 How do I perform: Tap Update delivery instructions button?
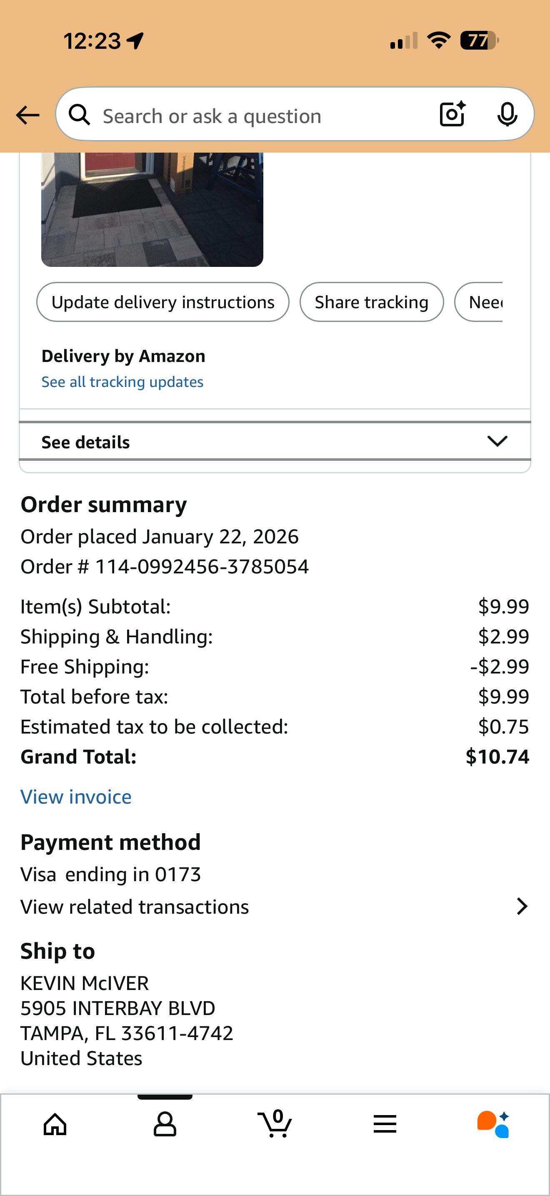pos(163,302)
